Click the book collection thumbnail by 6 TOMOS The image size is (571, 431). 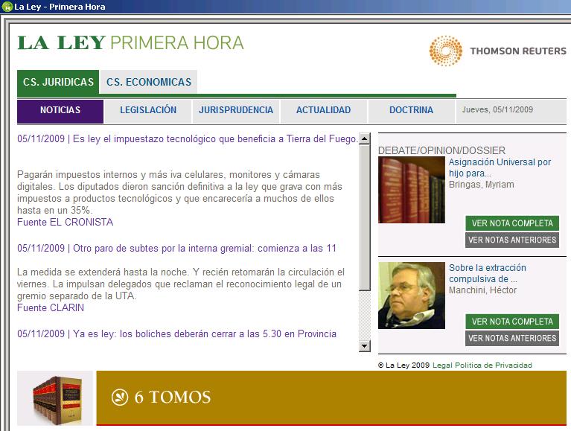click(55, 398)
